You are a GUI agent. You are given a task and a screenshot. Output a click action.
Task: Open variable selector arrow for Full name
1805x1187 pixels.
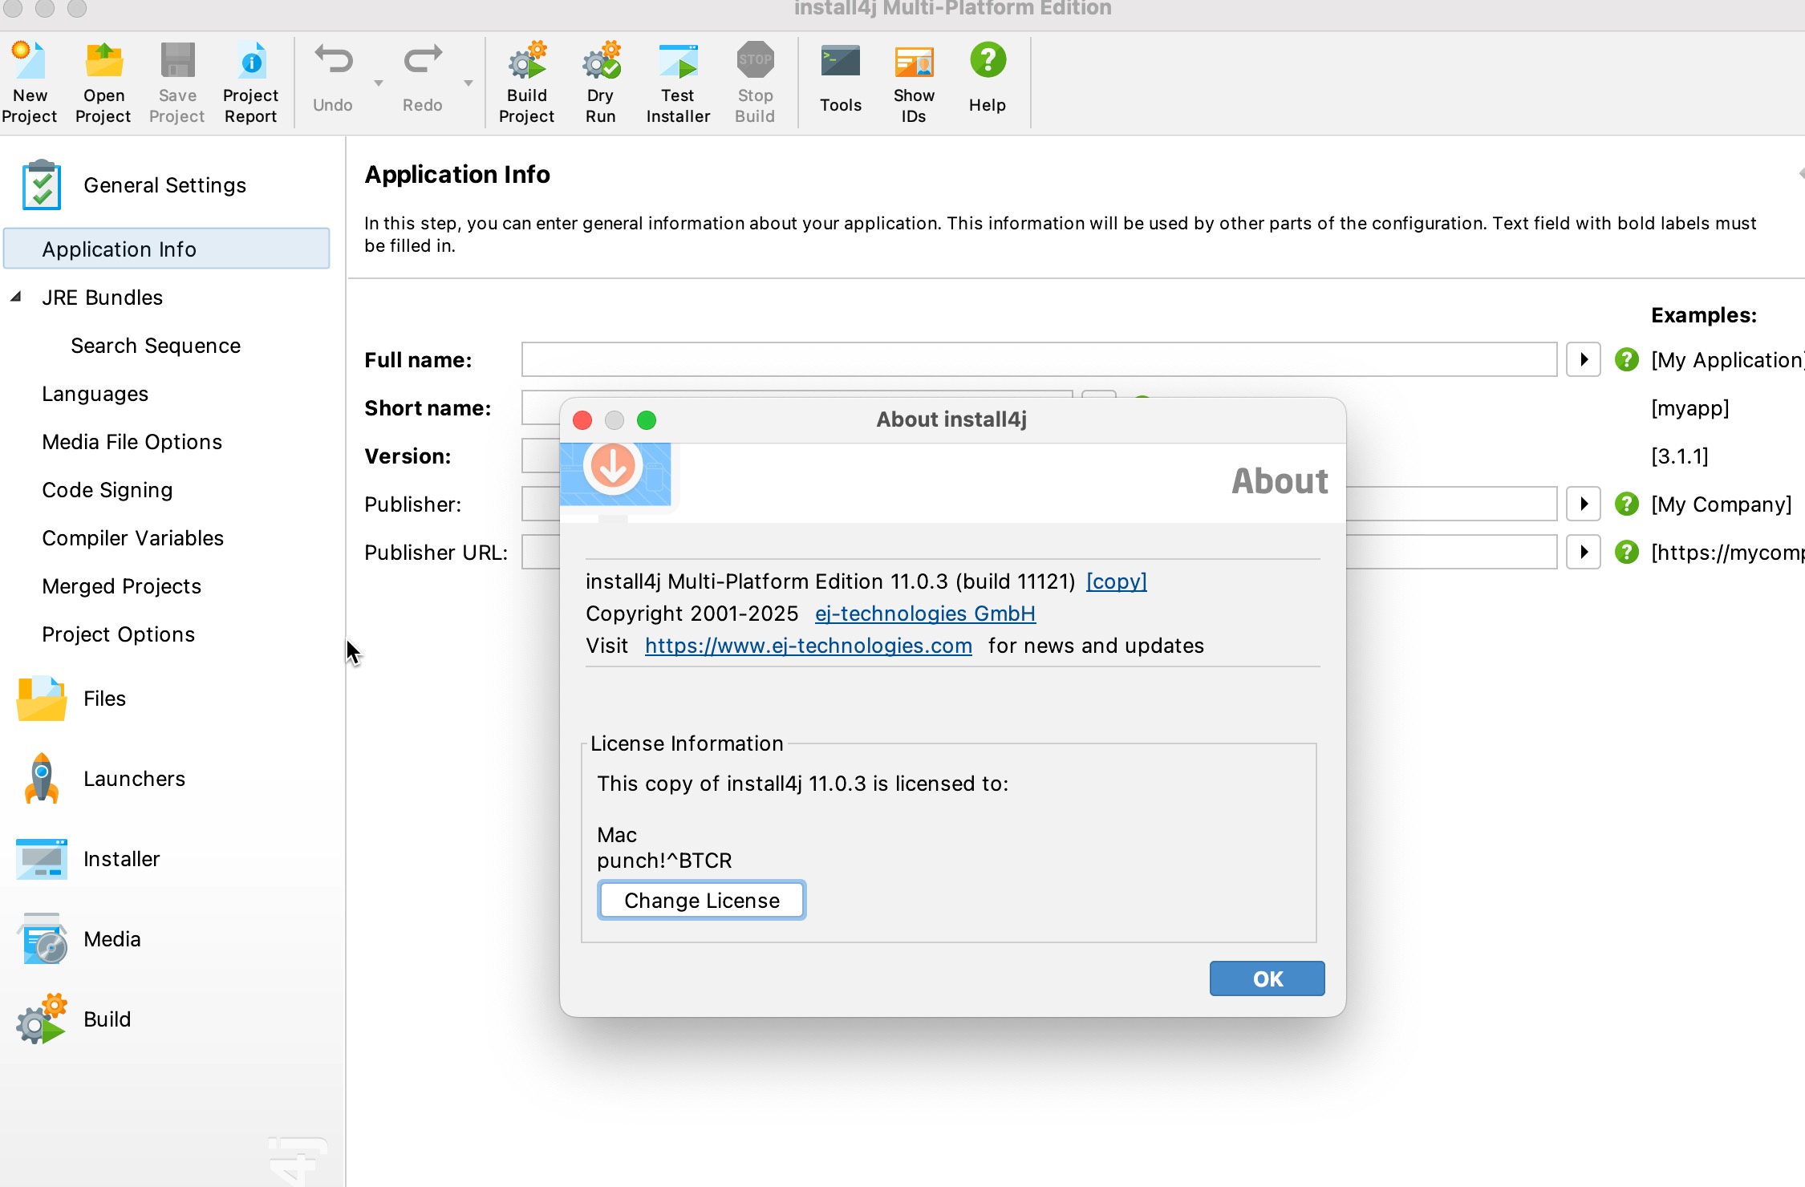1584,359
